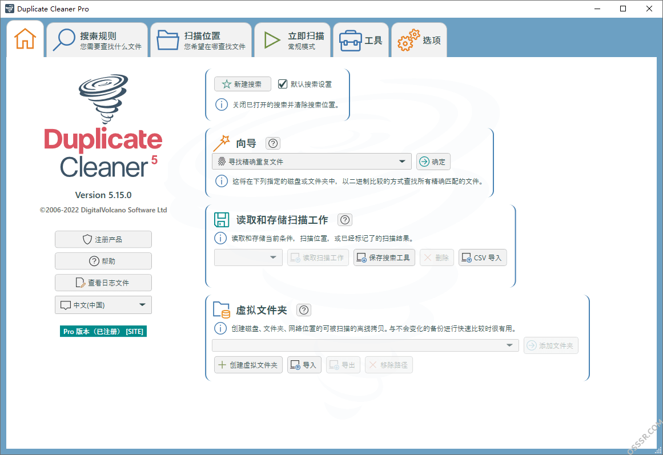Screen dimensions: 663x455
Task: Click the 添加文件夹 button
Action: [x=551, y=345]
